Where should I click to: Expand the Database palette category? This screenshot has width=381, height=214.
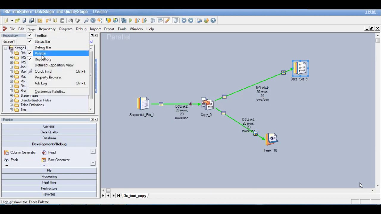tap(49, 138)
